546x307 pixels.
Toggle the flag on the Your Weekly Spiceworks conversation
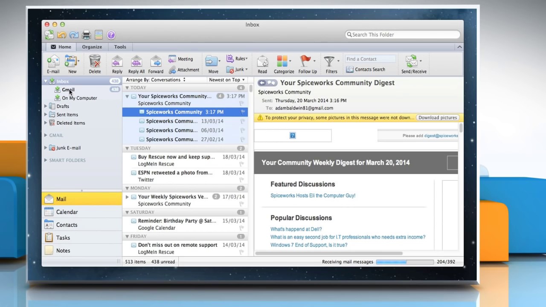pyautogui.click(x=241, y=204)
